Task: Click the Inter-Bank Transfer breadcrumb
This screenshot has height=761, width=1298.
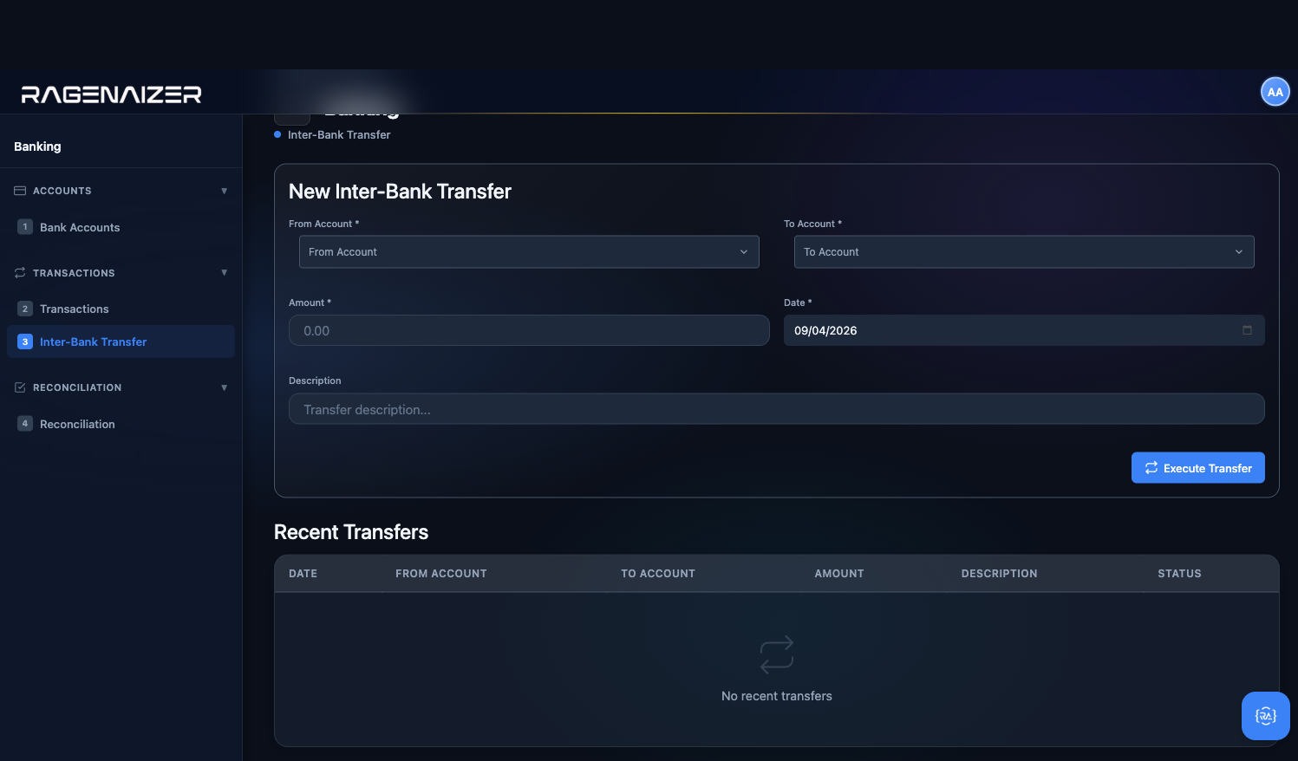Action: pos(339,134)
